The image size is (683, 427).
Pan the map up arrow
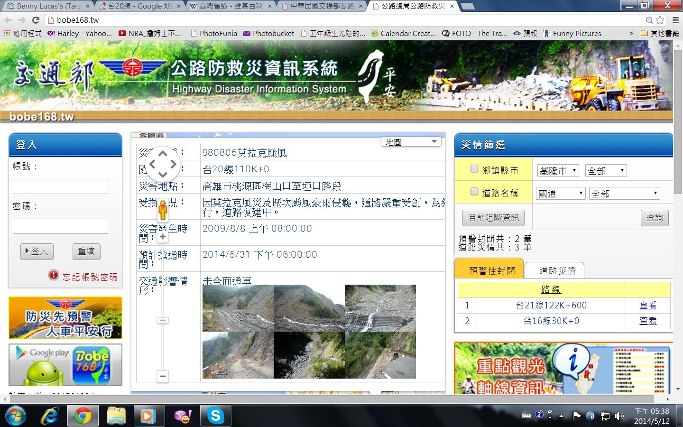point(163,153)
